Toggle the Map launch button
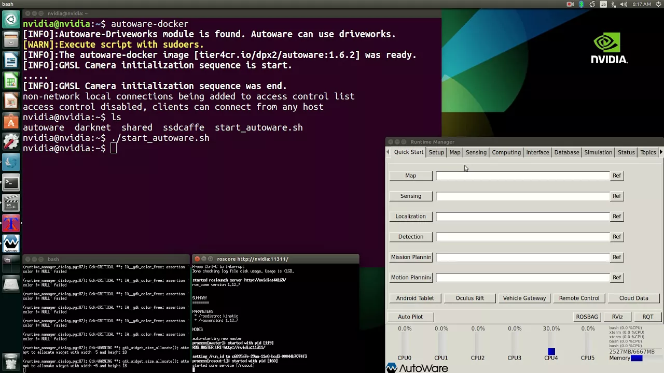This screenshot has height=373, width=664. (411, 176)
